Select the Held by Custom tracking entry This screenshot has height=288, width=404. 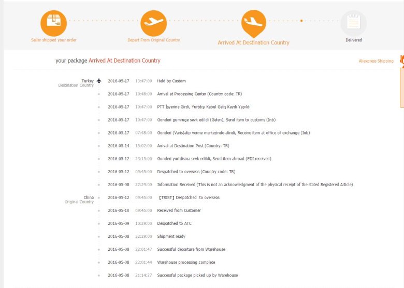pos(171,81)
